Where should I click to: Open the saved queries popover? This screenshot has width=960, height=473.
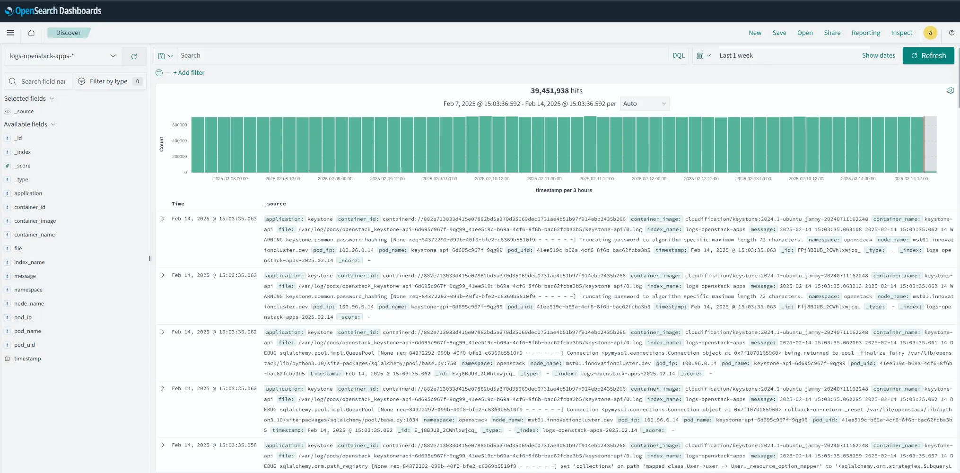[165, 55]
